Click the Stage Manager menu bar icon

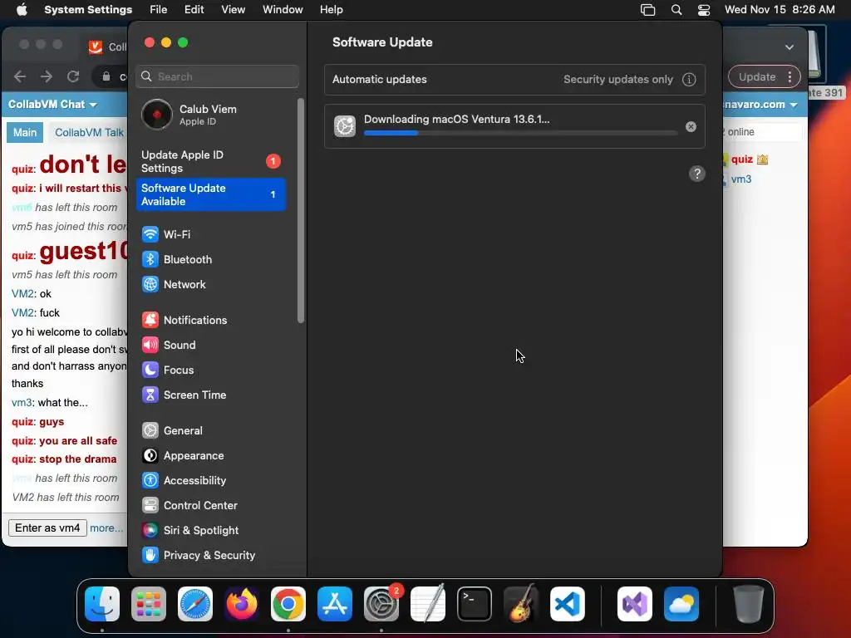click(x=648, y=10)
